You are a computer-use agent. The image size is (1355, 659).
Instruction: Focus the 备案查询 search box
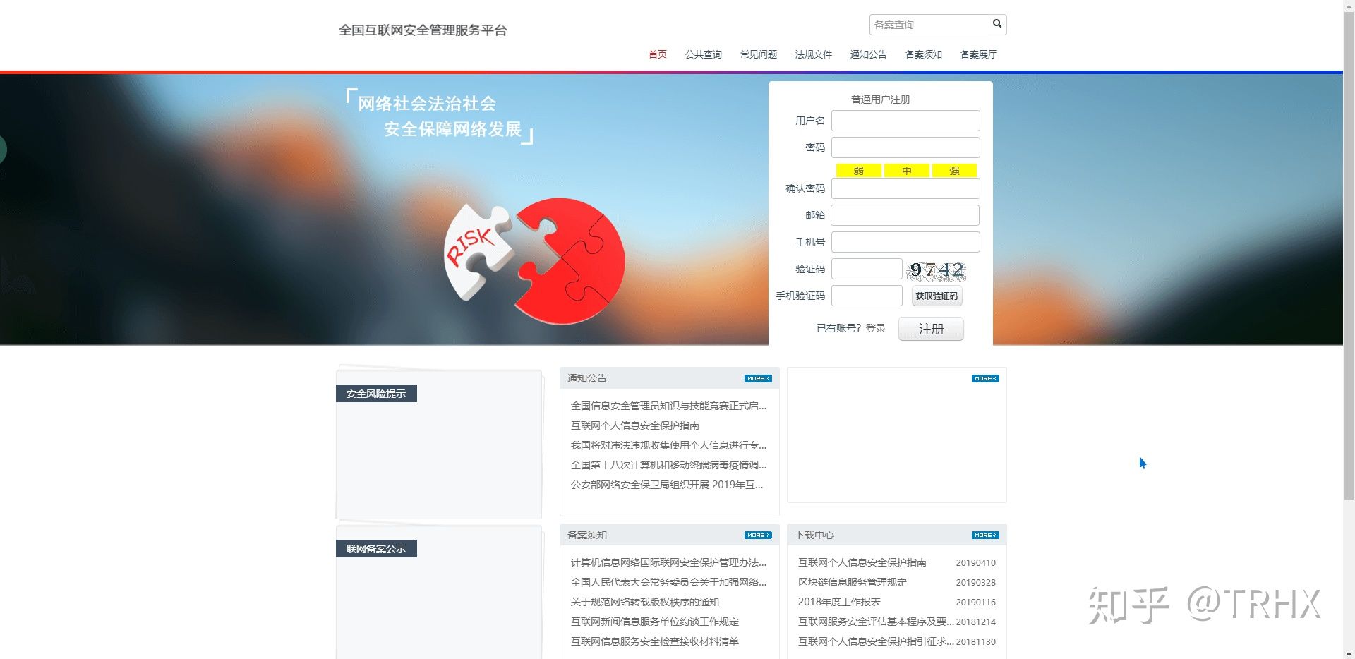(x=928, y=25)
